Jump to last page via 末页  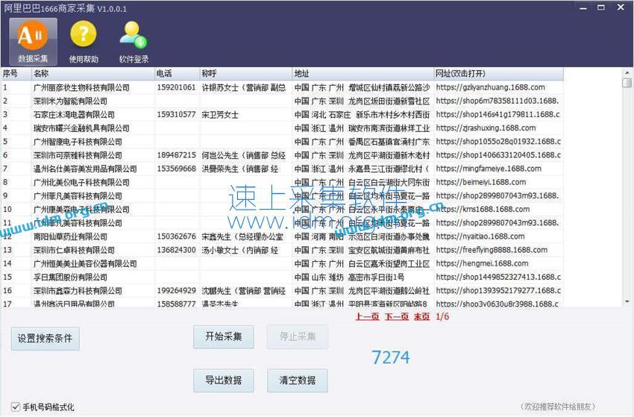[421, 317]
